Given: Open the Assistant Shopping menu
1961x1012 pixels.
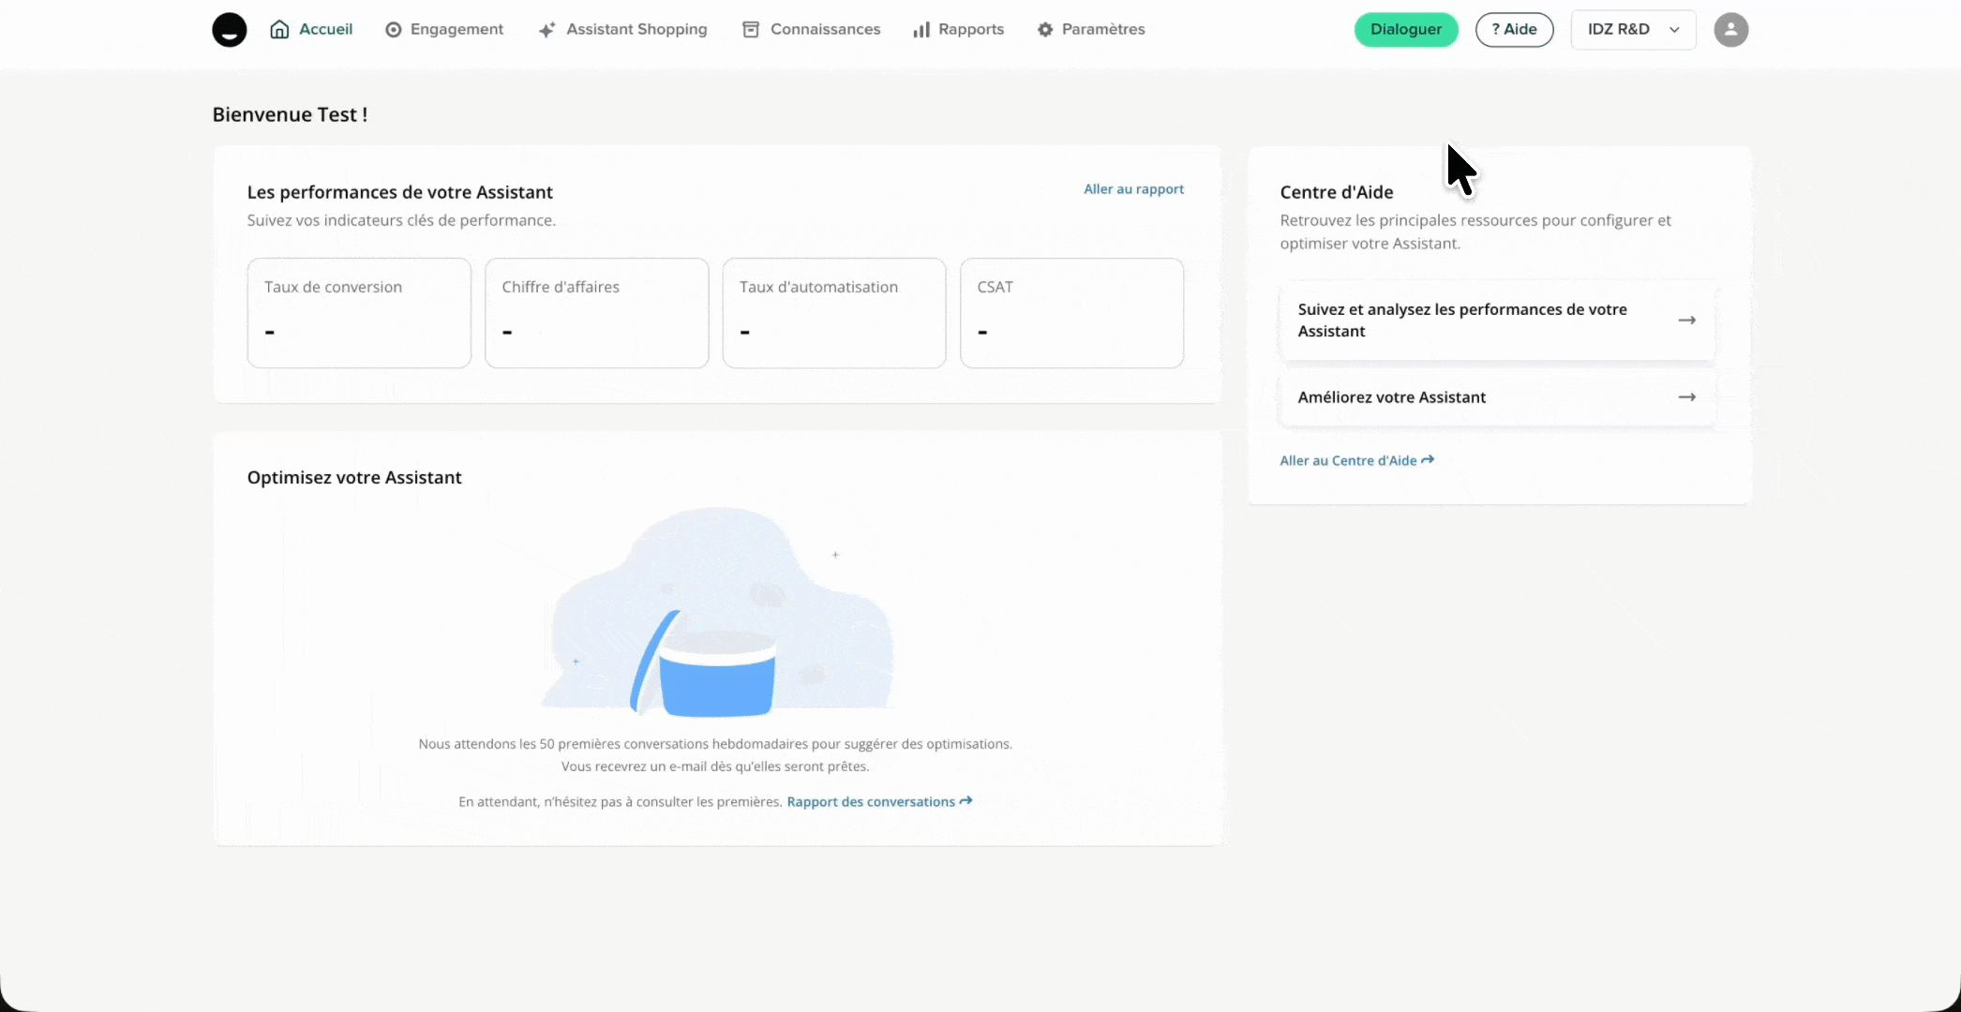Looking at the screenshot, I should 636,30.
